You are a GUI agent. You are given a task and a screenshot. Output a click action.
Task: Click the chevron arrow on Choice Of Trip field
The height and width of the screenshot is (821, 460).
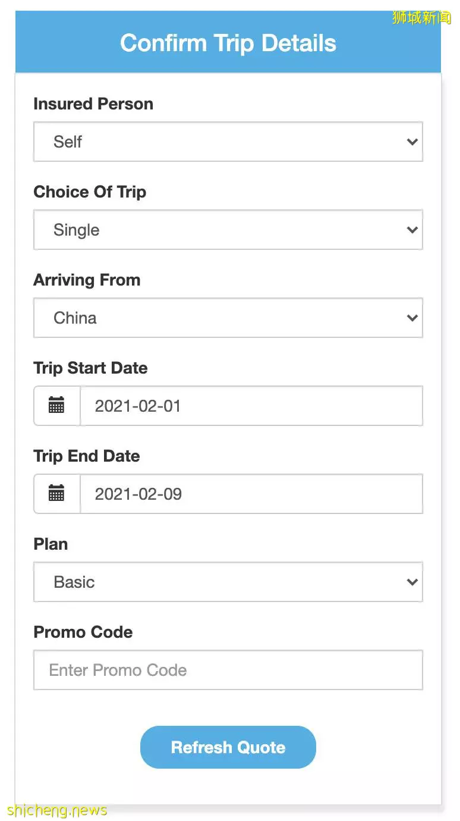click(412, 230)
